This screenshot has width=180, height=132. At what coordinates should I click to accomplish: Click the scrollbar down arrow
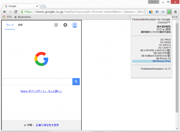tap(177, 128)
